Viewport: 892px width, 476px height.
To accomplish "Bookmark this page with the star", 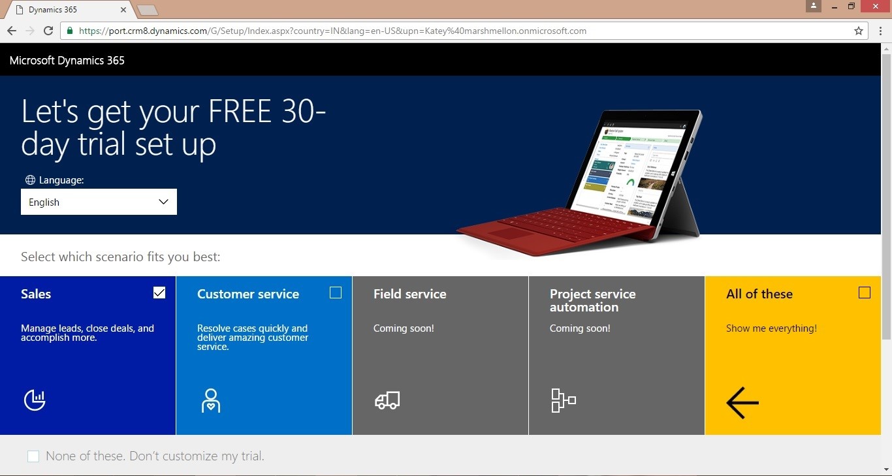I will (859, 31).
